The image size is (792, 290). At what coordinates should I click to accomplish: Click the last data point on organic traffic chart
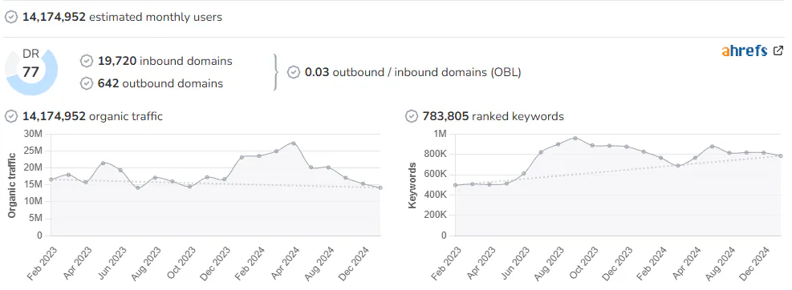pyautogui.click(x=380, y=187)
